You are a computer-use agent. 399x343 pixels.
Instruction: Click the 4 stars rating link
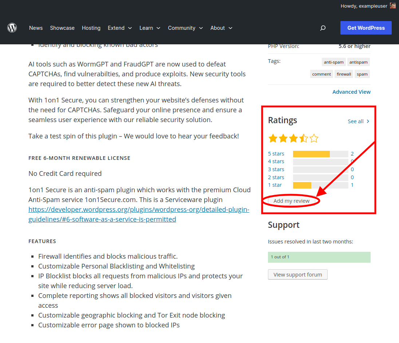(276, 161)
